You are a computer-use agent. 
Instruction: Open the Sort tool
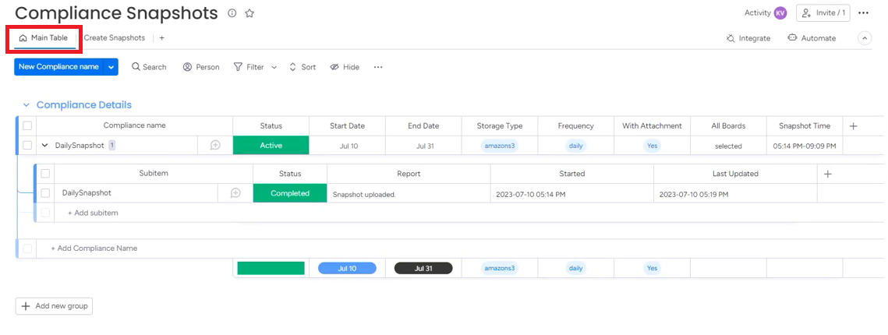click(x=302, y=67)
